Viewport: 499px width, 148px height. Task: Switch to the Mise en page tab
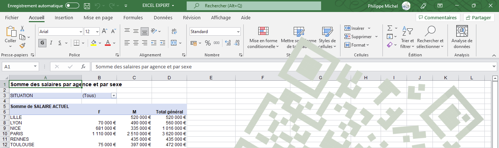98,17
